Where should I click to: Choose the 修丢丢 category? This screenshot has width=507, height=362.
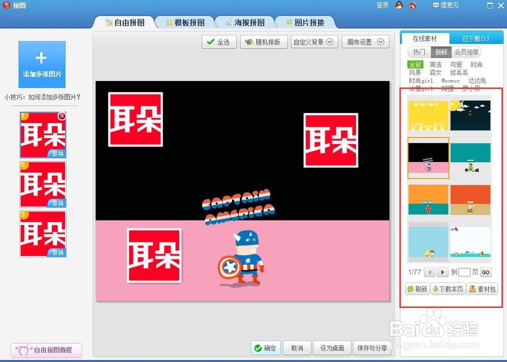click(x=459, y=73)
